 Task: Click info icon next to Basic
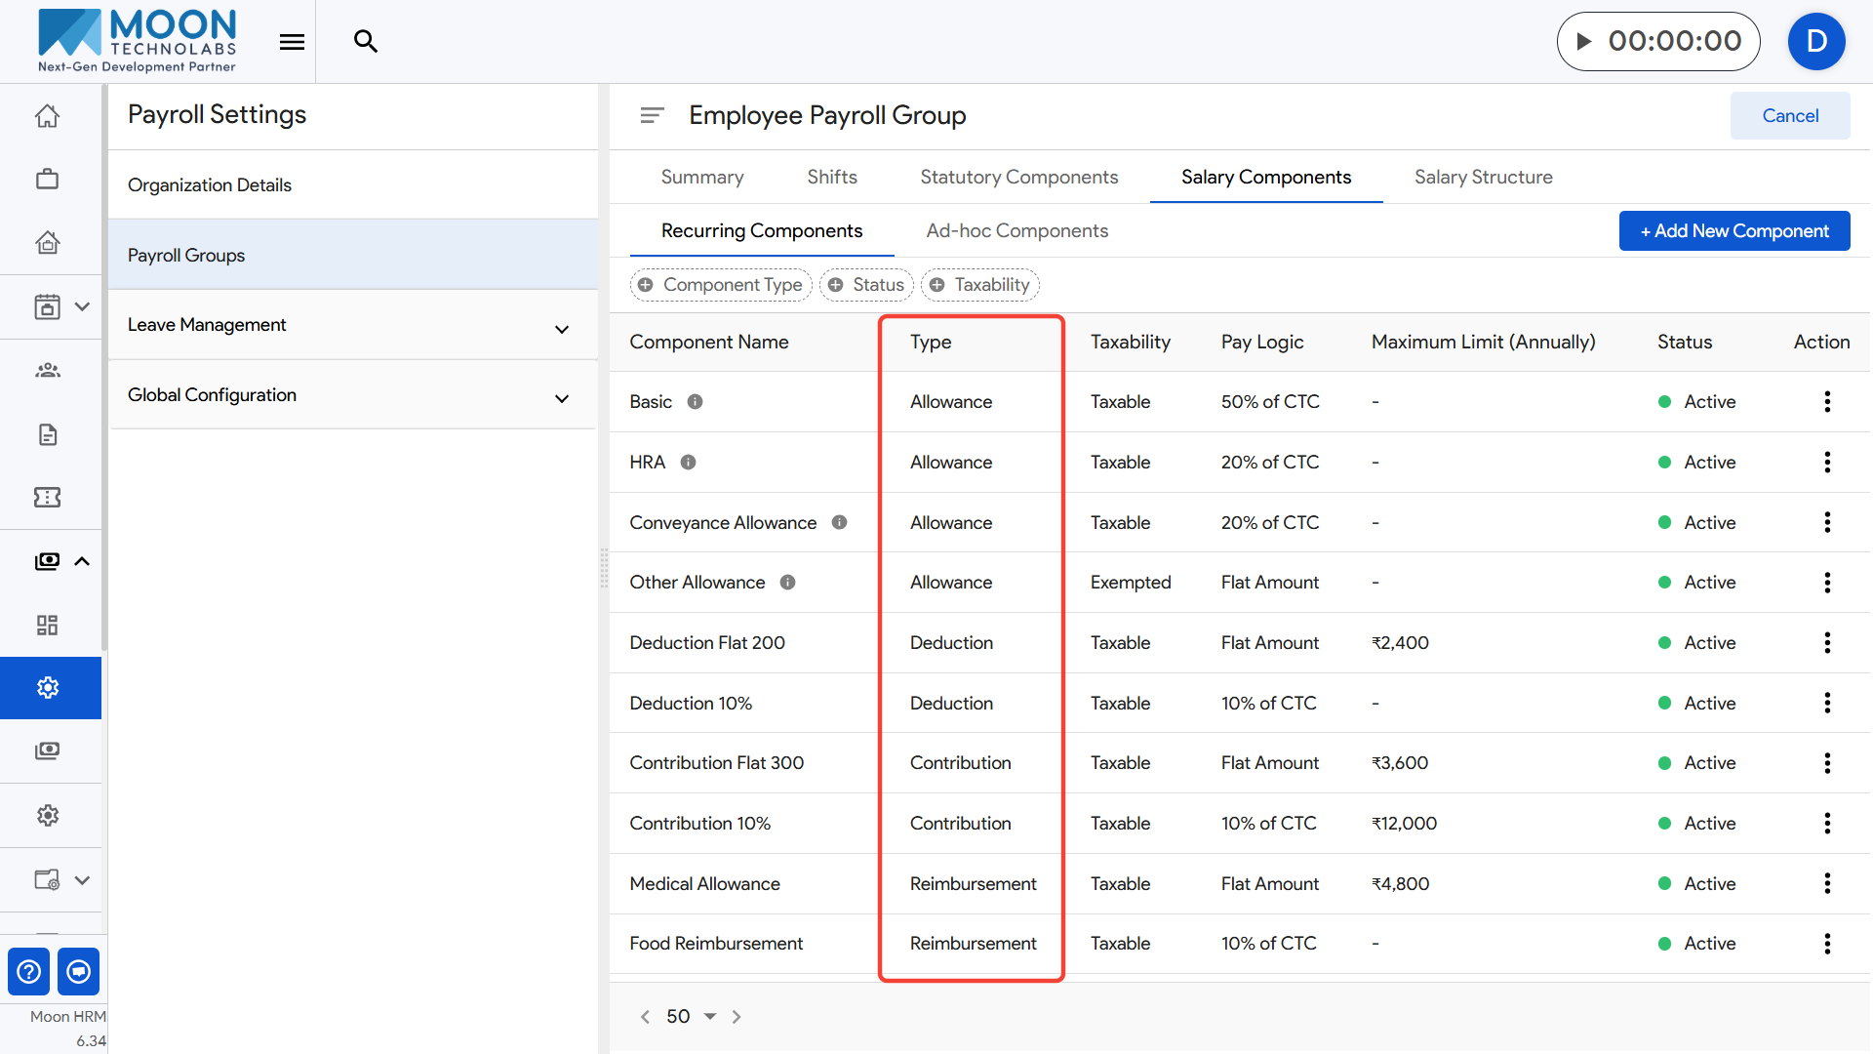(x=695, y=402)
